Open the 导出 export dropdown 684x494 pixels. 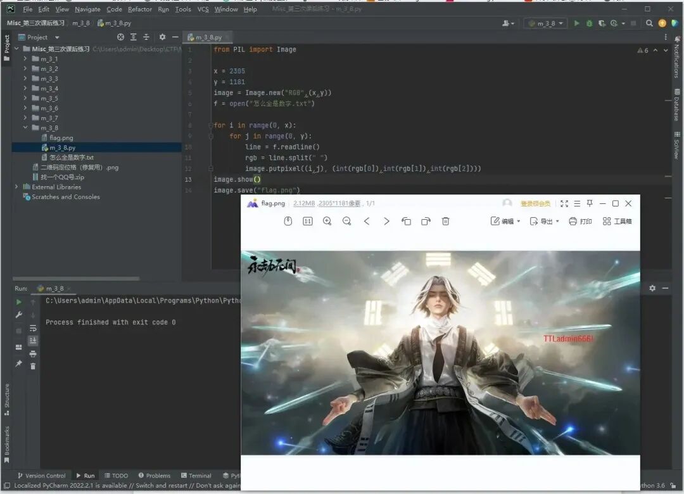click(x=544, y=221)
